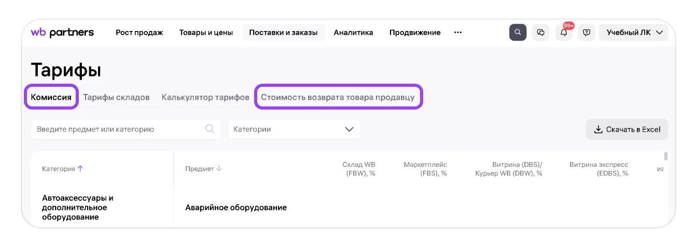Focus the Введите предмет или категорию field
Screen dimensions: 697x247
(117, 129)
